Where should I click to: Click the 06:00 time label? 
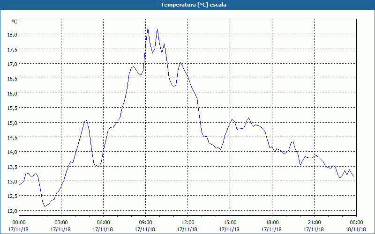103,223
